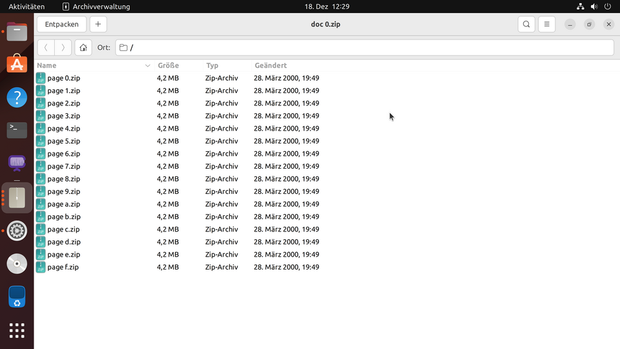Open Aktivitäten overview
The height and width of the screenshot is (349, 620).
26,6
